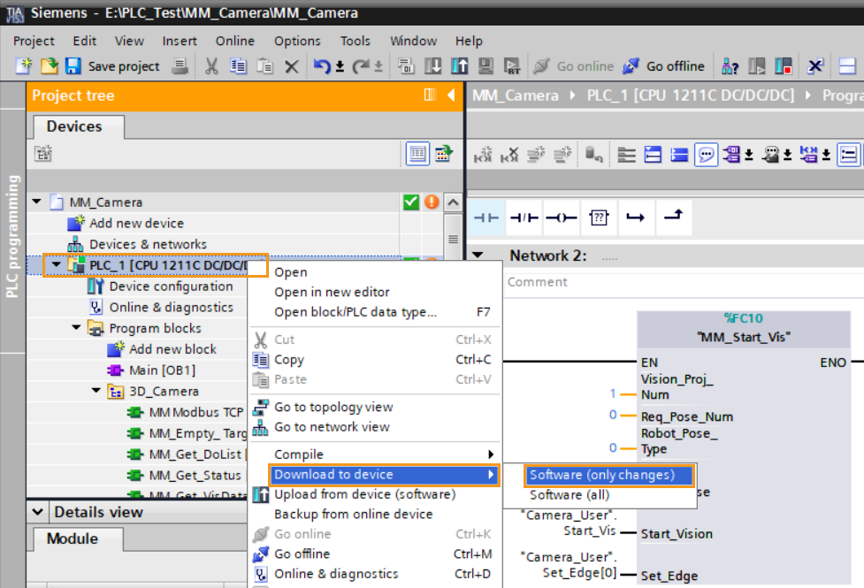
Task: Select Software (only changes) submenu option
Action: pyautogui.click(x=601, y=475)
